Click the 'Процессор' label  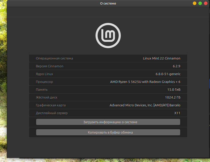coord(44,82)
